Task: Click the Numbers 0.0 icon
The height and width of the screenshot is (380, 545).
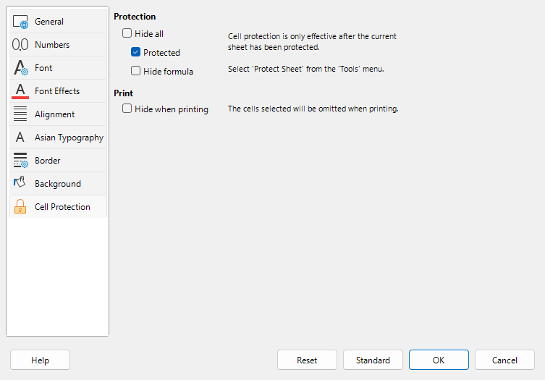Action: coord(20,45)
